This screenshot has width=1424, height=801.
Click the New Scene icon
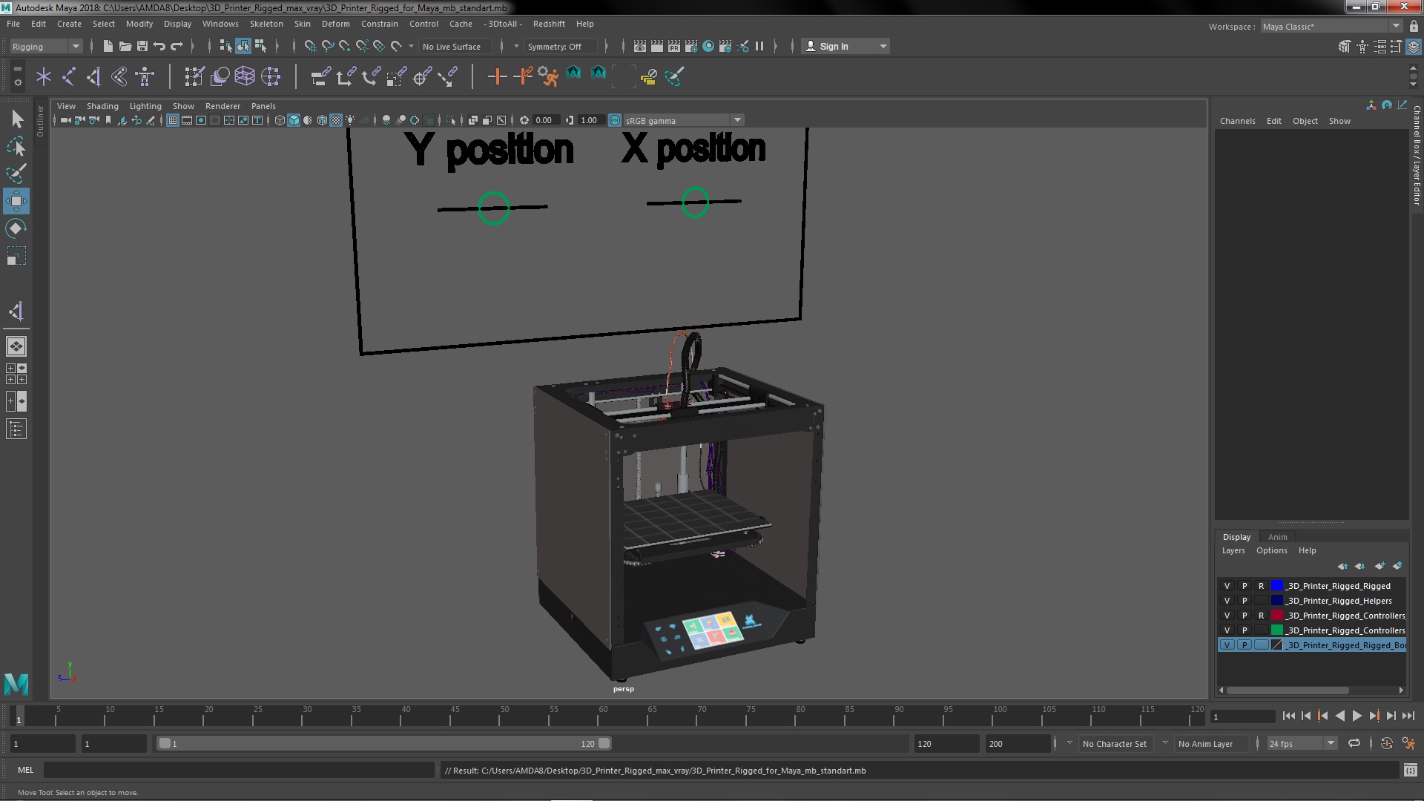[x=108, y=46]
